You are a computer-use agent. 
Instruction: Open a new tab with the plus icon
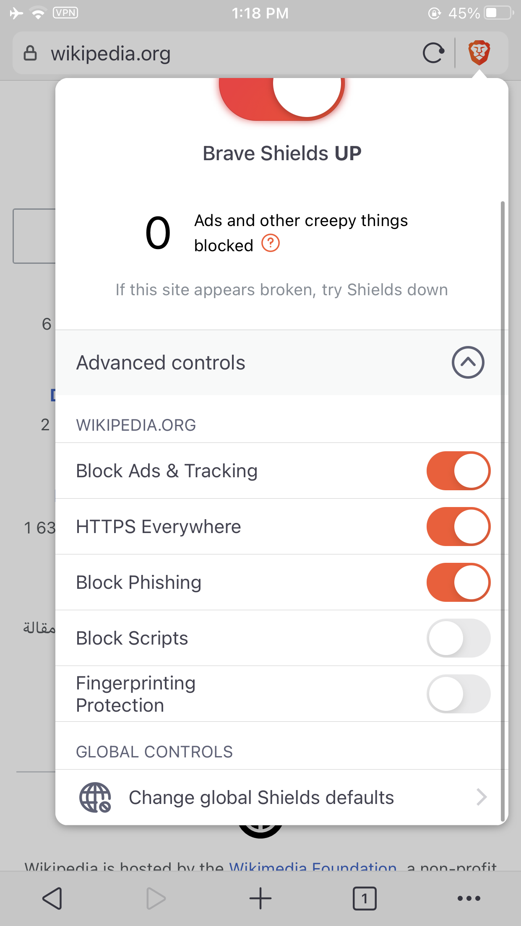(x=260, y=898)
